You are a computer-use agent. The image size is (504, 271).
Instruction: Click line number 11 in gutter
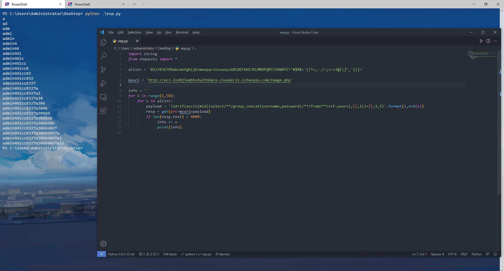click(x=119, y=106)
